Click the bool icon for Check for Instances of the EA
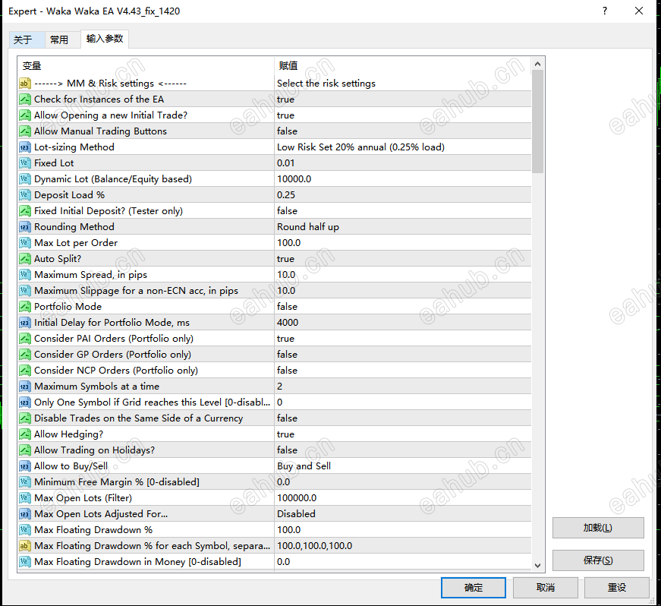The image size is (661, 606). click(25, 99)
